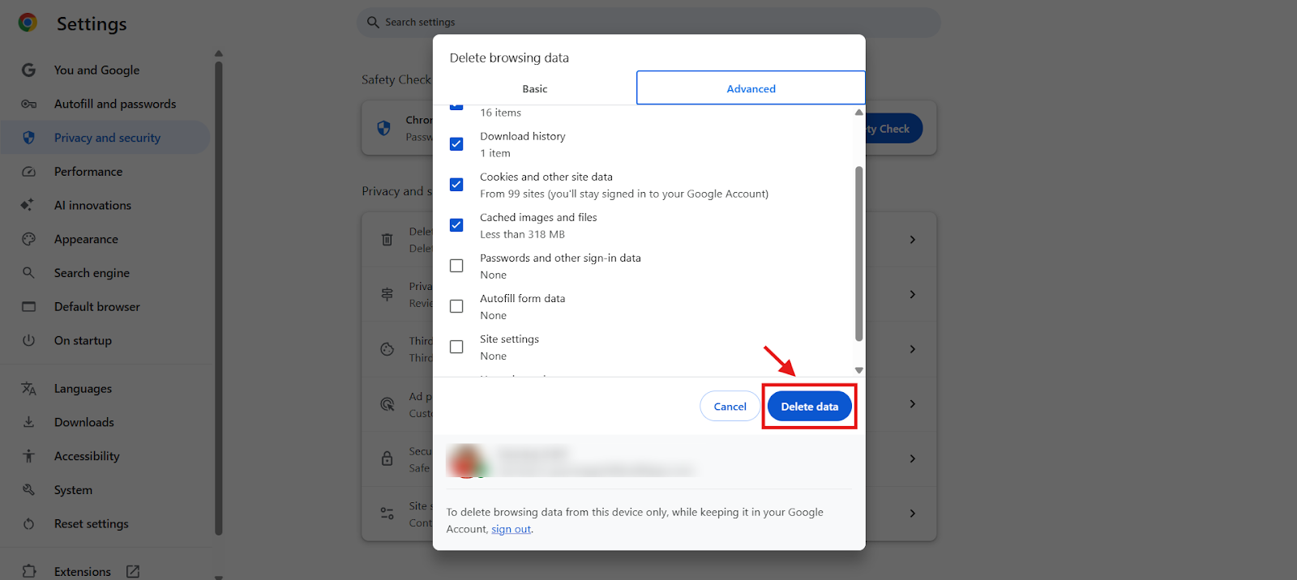Screen dimensions: 1297x580
Task: Click into the Search settings field
Action: [x=648, y=22]
